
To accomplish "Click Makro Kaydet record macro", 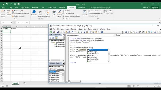I will (x=17, y=11).
